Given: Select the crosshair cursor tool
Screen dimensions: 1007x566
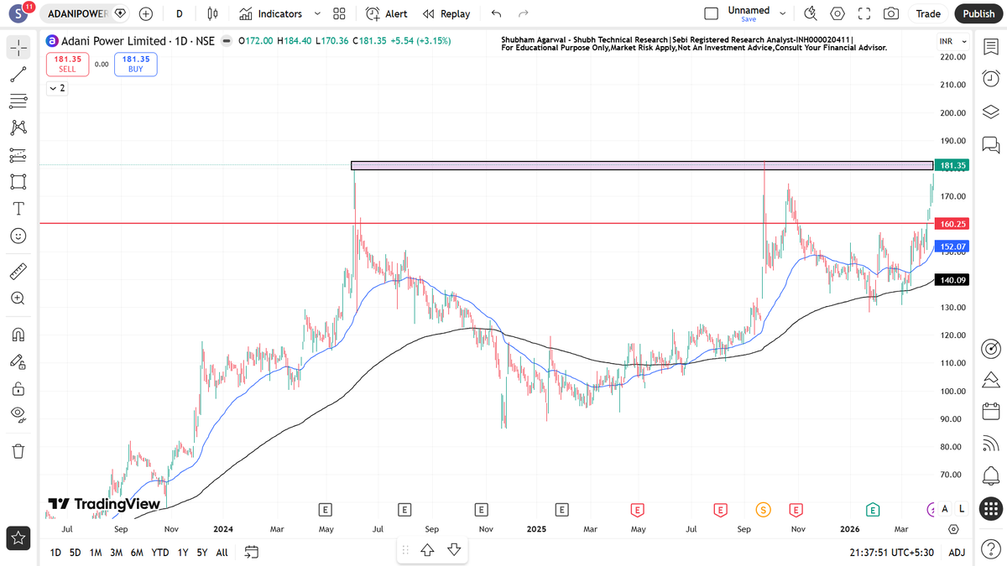Looking at the screenshot, I should pyautogui.click(x=18, y=48).
